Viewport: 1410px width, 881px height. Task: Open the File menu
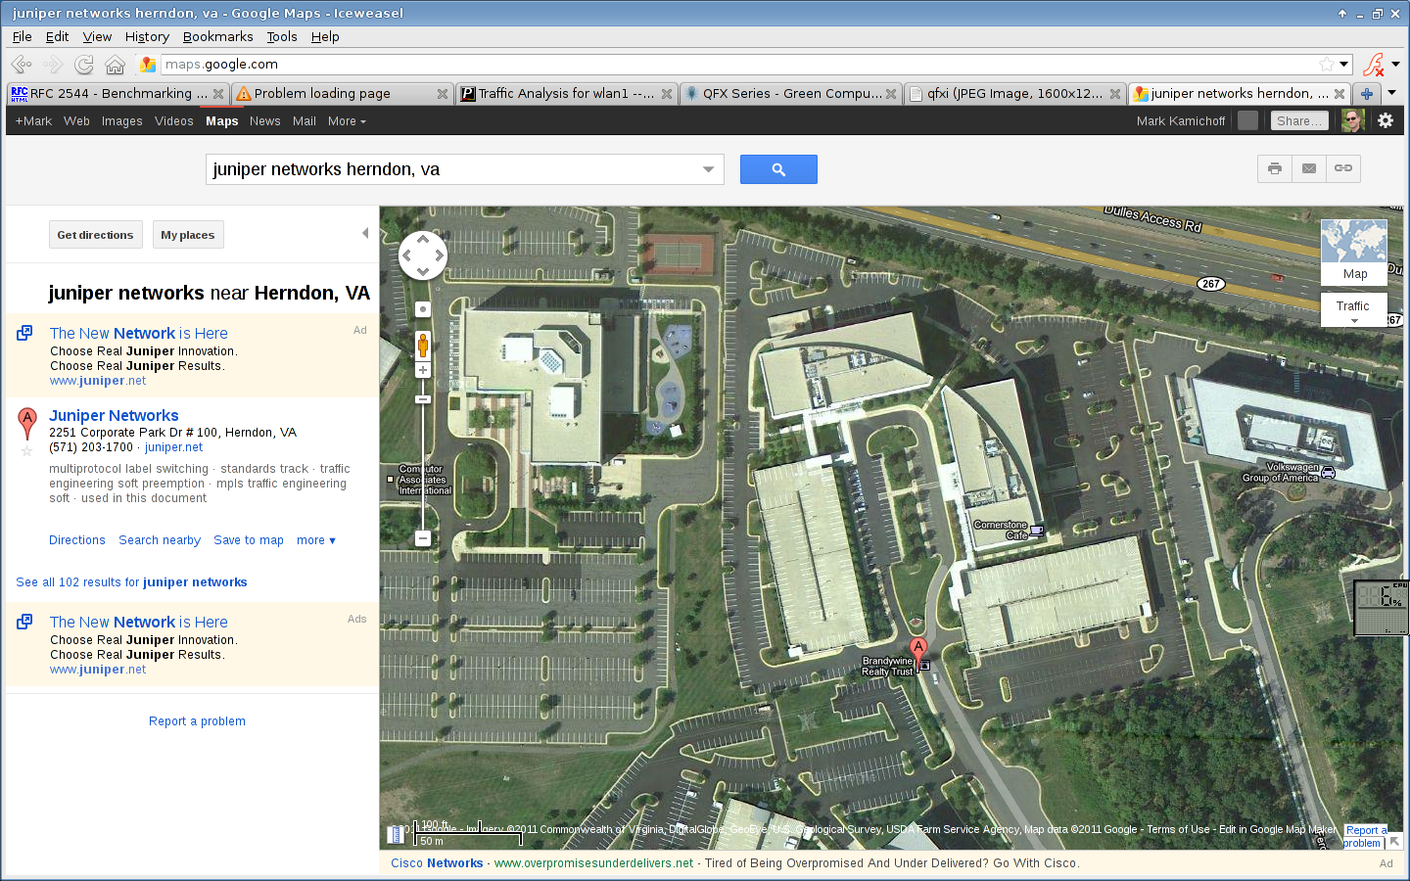tap(22, 37)
